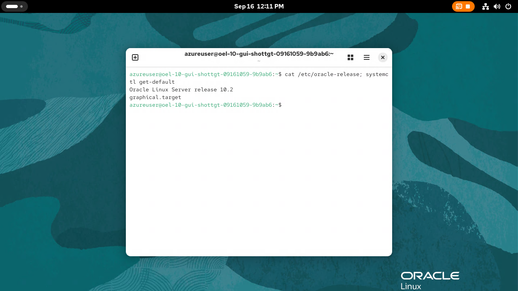518x291 pixels.
Task: Open the network status icon in top bar
Action: point(486,6)
